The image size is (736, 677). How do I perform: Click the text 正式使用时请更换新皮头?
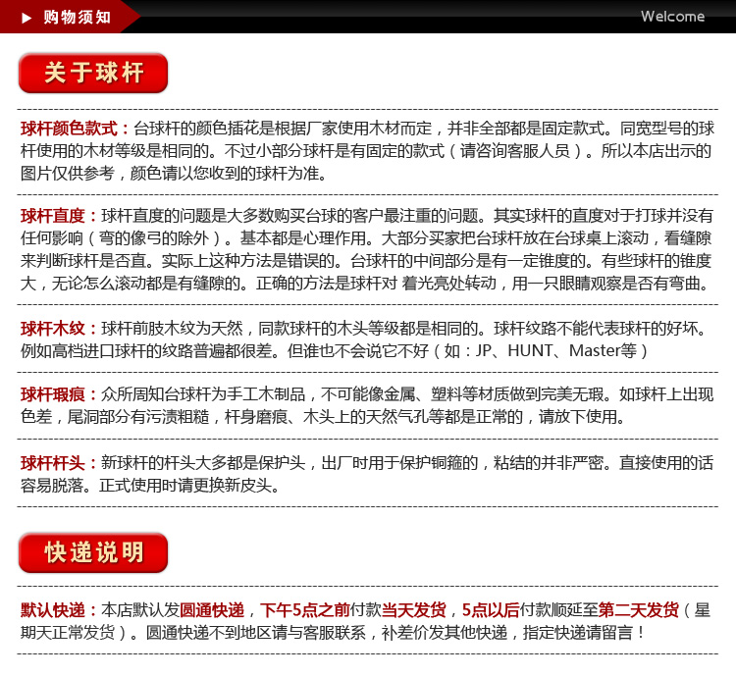pyautogui.click(x=184, y=486)
